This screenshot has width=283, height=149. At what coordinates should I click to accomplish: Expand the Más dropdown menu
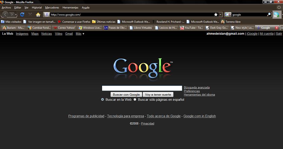tap(80, 34)
